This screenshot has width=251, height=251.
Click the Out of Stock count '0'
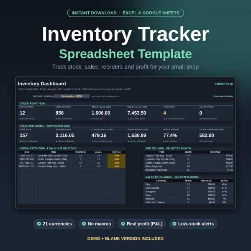(200, 113)
